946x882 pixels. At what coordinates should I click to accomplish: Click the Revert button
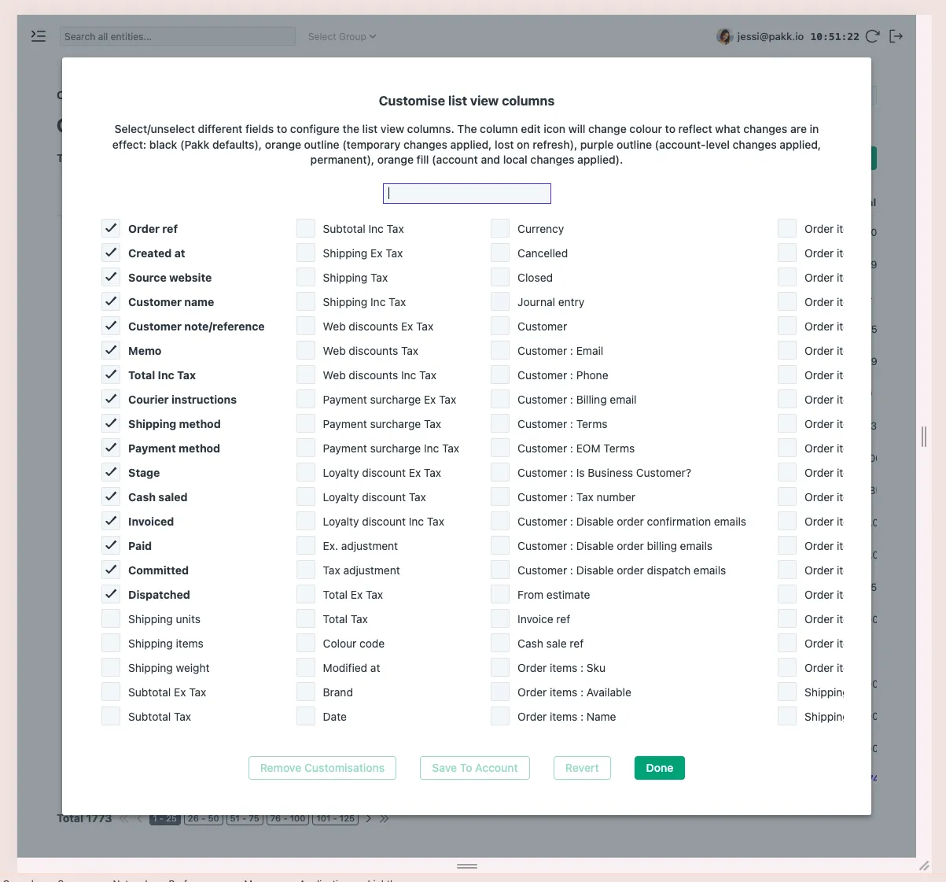(582, 768)
